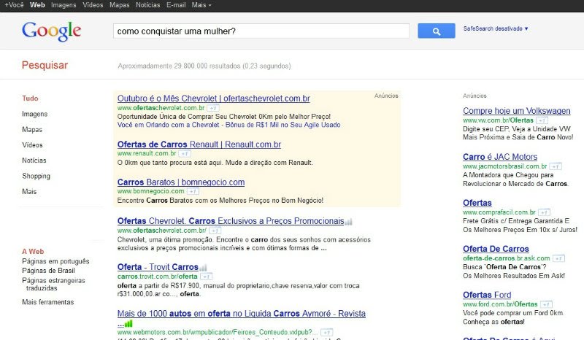Click +1 button beside webmotors.com.br URL
The width and height of the screenshot is (584, 340).
pos(326,332)
